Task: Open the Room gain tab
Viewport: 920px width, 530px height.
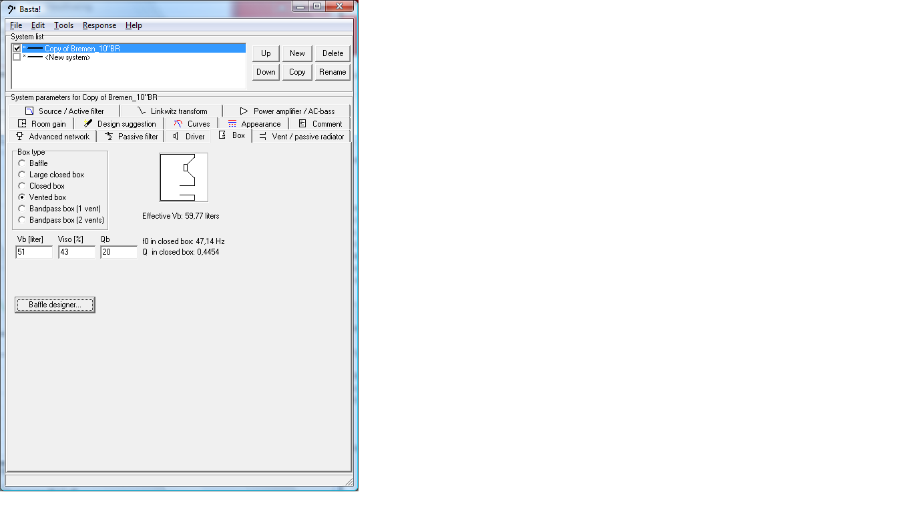Action: coord(42,124)
